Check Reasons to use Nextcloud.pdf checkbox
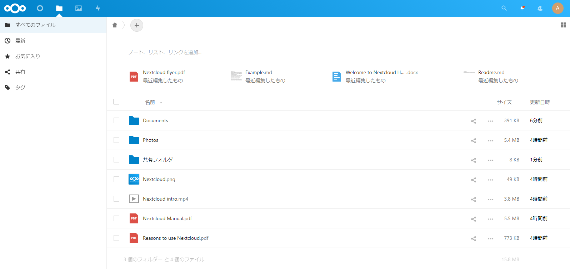 coord(116,238)
